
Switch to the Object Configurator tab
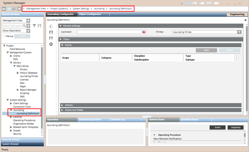90,14
